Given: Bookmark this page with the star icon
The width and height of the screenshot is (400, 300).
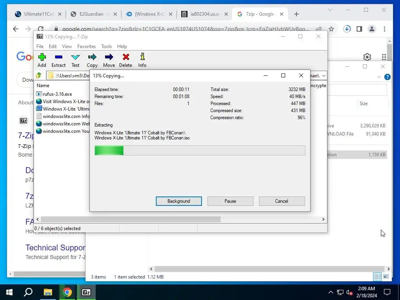Looking at the screenshot, I should tap(331, 29).
